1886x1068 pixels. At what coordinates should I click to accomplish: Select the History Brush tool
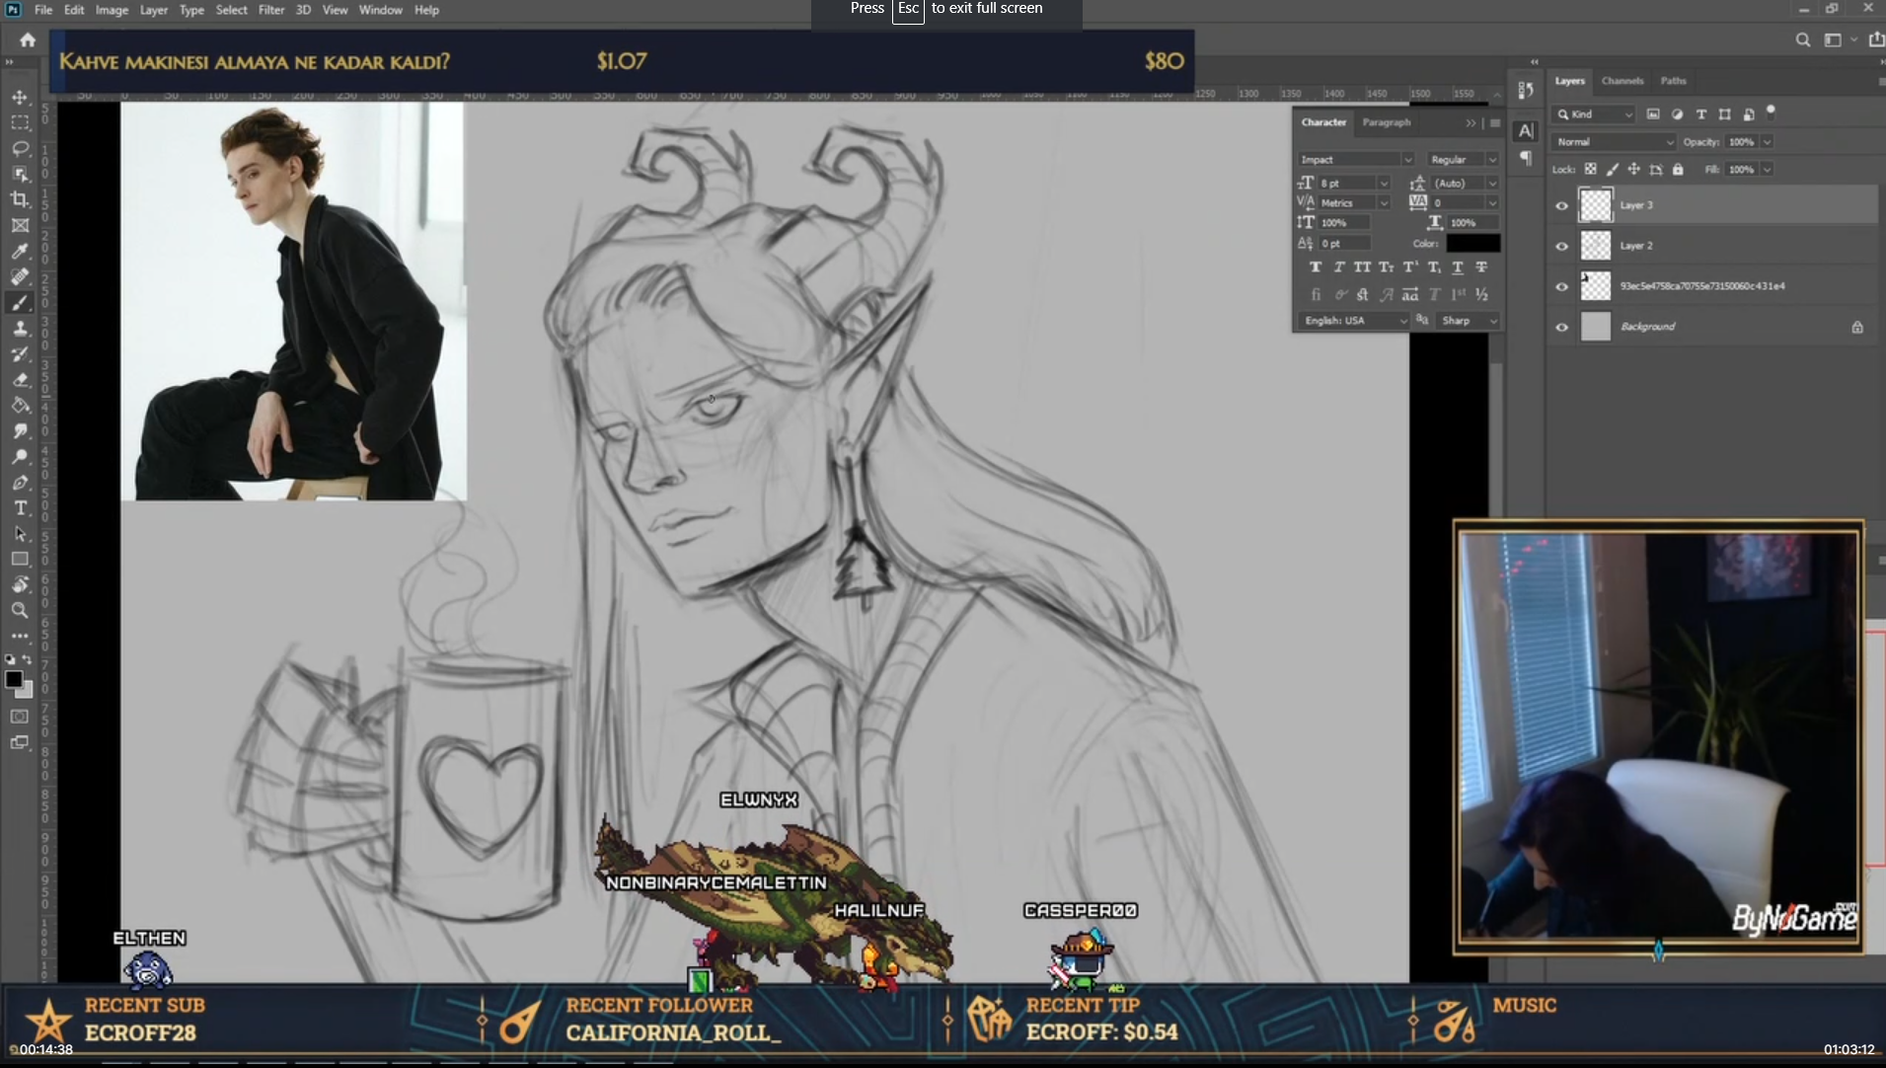coord(20,353)
